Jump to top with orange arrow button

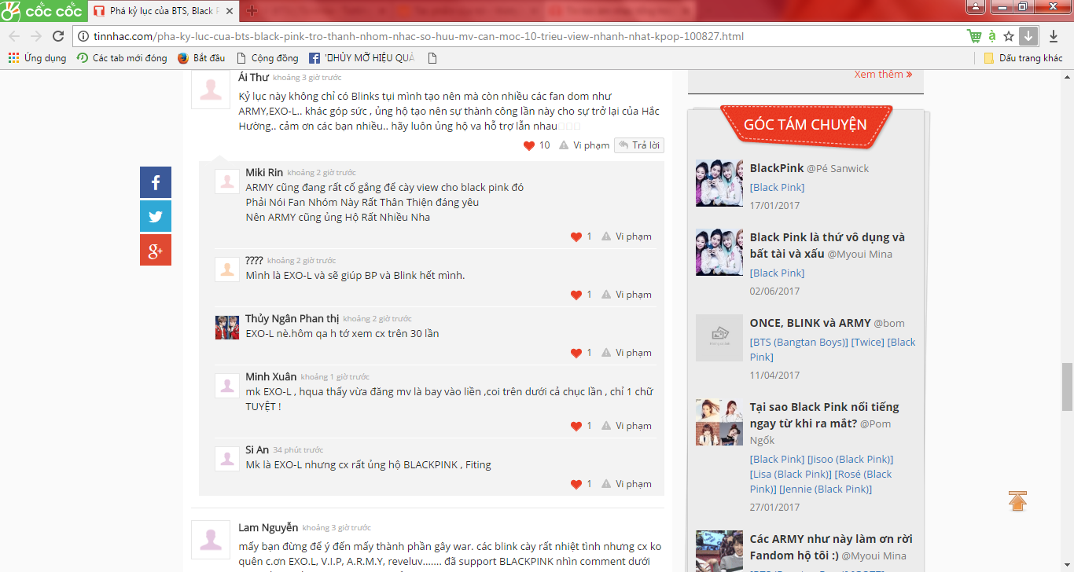pyautogui.click(x=1017, y=500)
